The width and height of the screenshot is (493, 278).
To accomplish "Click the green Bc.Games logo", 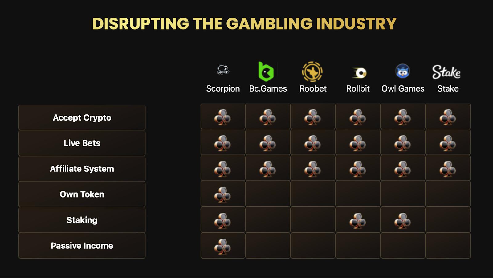I will coord(266,72).
